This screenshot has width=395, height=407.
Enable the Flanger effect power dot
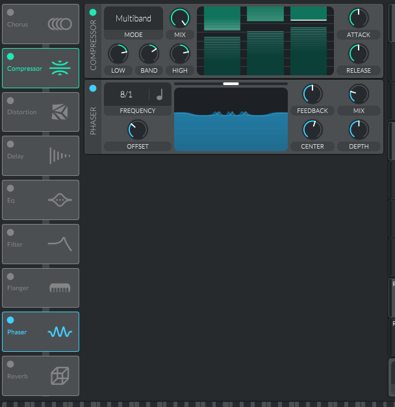pyautogui.click(x=10, y=277)
